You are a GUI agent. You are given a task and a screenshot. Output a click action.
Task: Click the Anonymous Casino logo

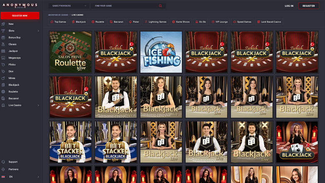[x=20, y=5]
